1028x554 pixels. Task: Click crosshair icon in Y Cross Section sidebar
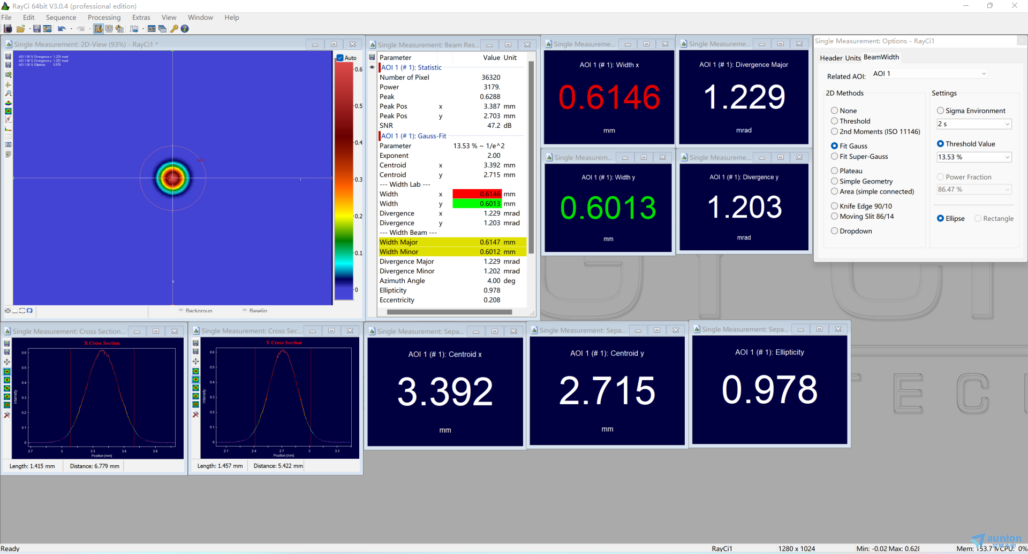(x=195, y=361)
